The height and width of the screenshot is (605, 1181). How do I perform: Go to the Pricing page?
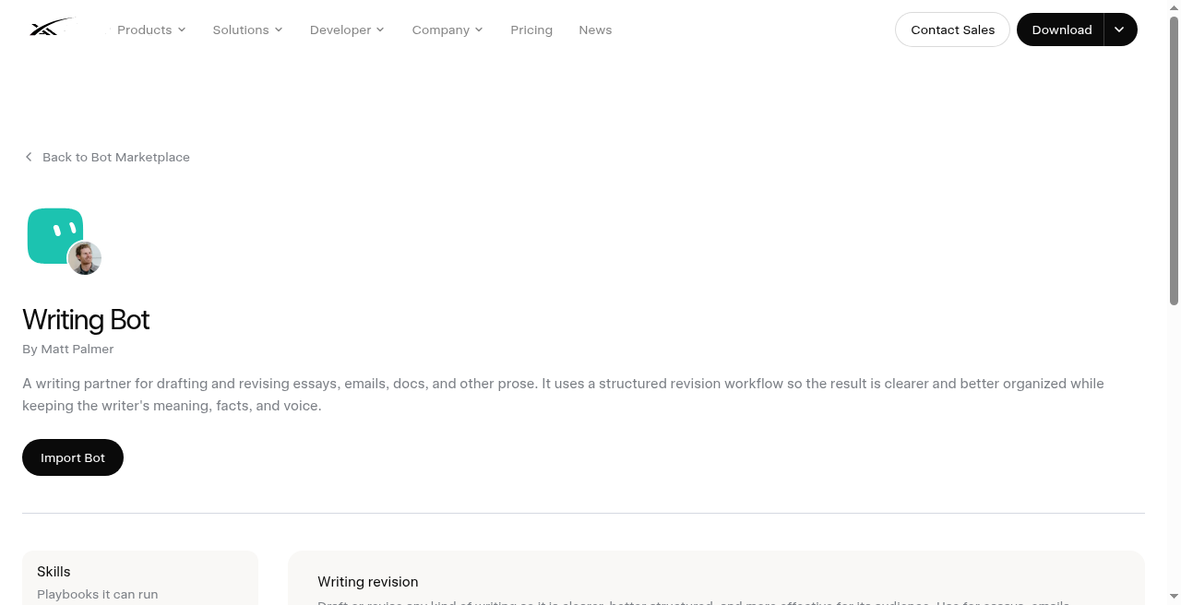click(531, 30)
